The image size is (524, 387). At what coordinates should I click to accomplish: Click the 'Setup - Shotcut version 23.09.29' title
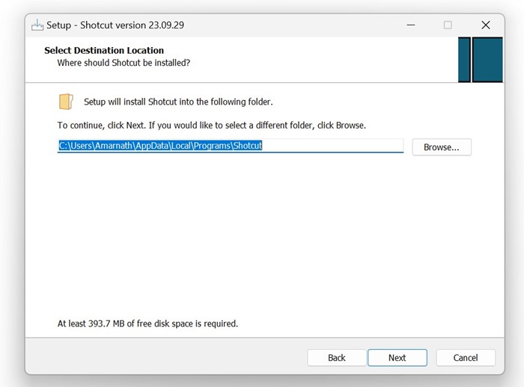click(115, 25)
